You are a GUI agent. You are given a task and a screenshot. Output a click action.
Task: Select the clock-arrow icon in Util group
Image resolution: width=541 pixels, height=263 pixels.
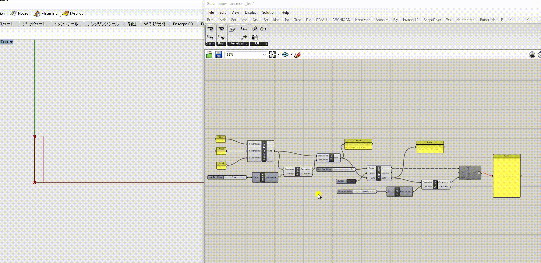coord(263,29)
